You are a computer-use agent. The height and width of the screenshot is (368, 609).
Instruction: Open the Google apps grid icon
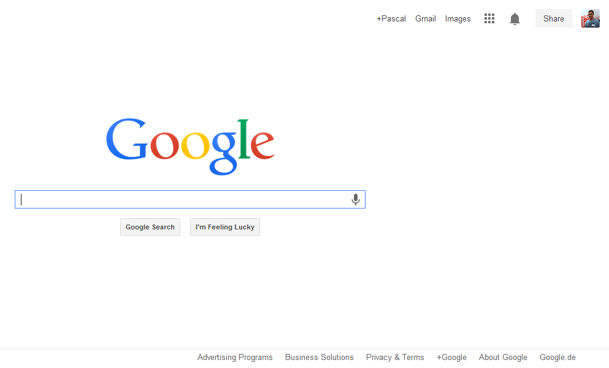(489, 18)
